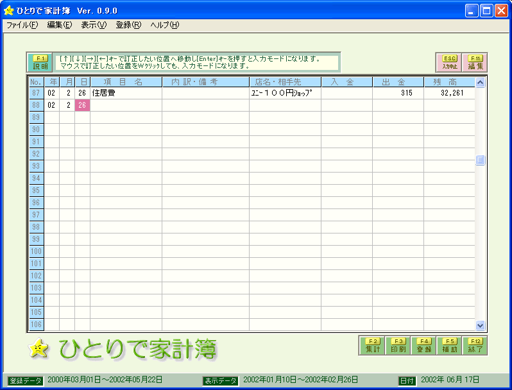Open the ファイル(F) menu

point(22,25)
